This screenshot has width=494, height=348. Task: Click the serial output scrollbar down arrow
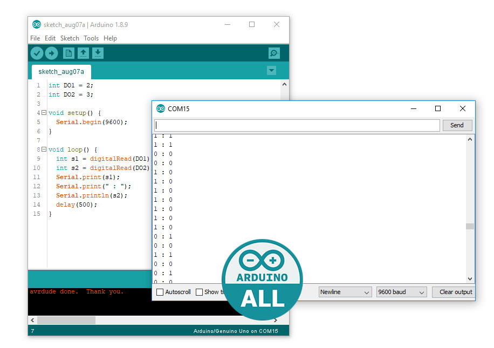coord(470,278)
